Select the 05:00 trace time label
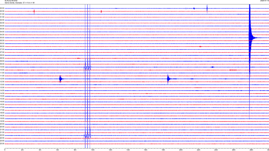269x151 pixels. (2, 38)
